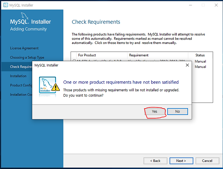Minimize the MySQL Installer window
The image size is (223, 169).
(190, 5)
